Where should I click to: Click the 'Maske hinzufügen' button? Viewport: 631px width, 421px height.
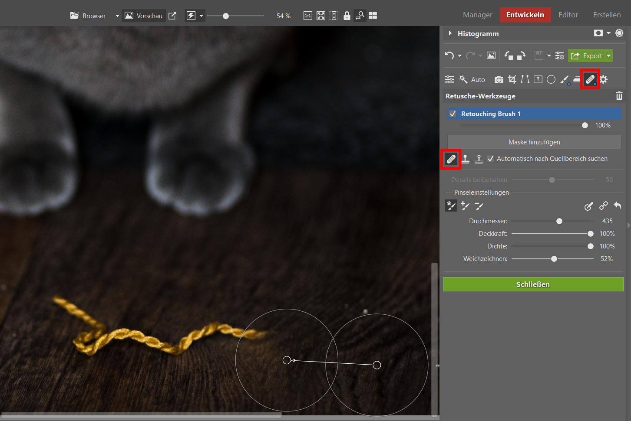click(534, 142)
